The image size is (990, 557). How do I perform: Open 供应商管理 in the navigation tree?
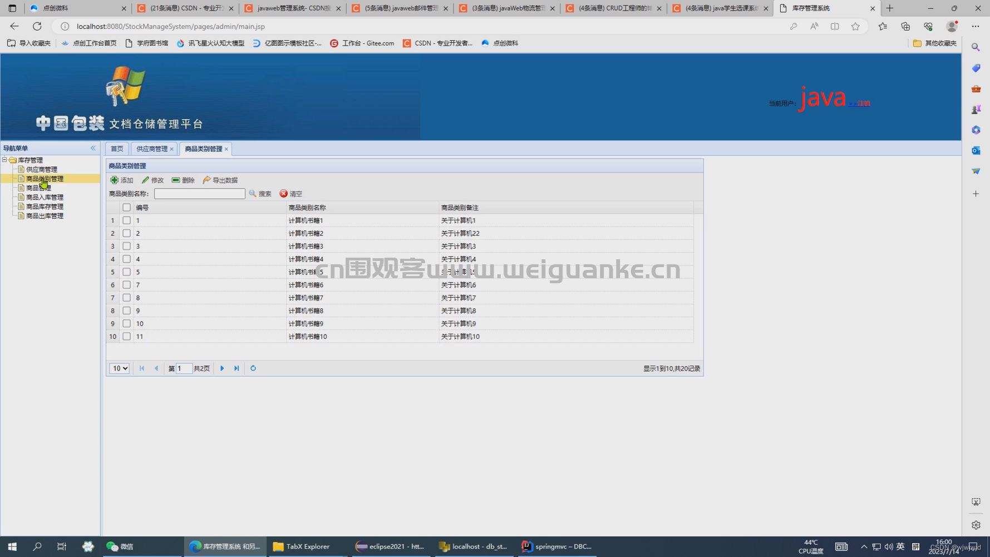click(42, 169)
